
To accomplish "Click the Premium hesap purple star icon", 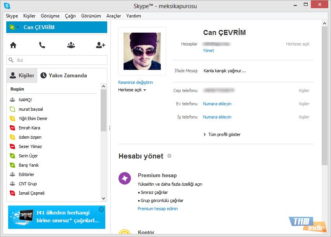I will pyautogui.click(x=125, y=178).
